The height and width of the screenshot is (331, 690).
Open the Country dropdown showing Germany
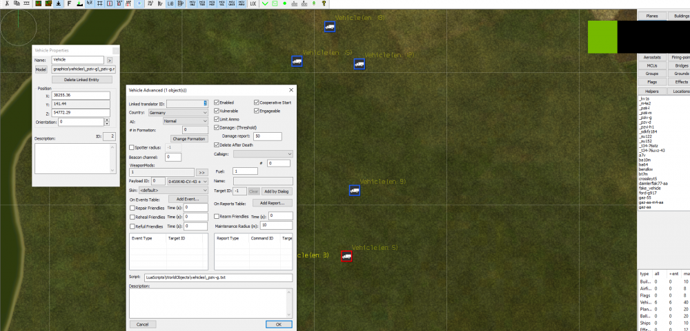click(187, 112)
